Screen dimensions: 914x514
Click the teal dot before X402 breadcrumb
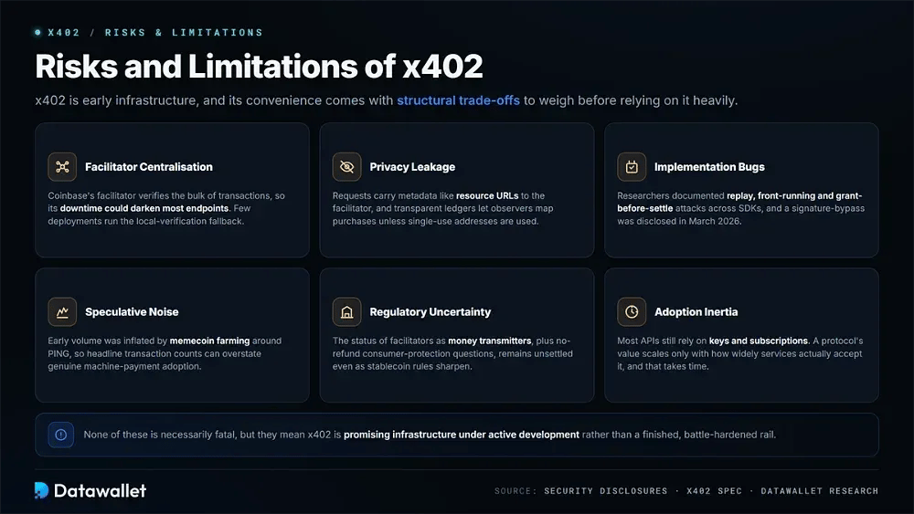[x=37, y=33]
